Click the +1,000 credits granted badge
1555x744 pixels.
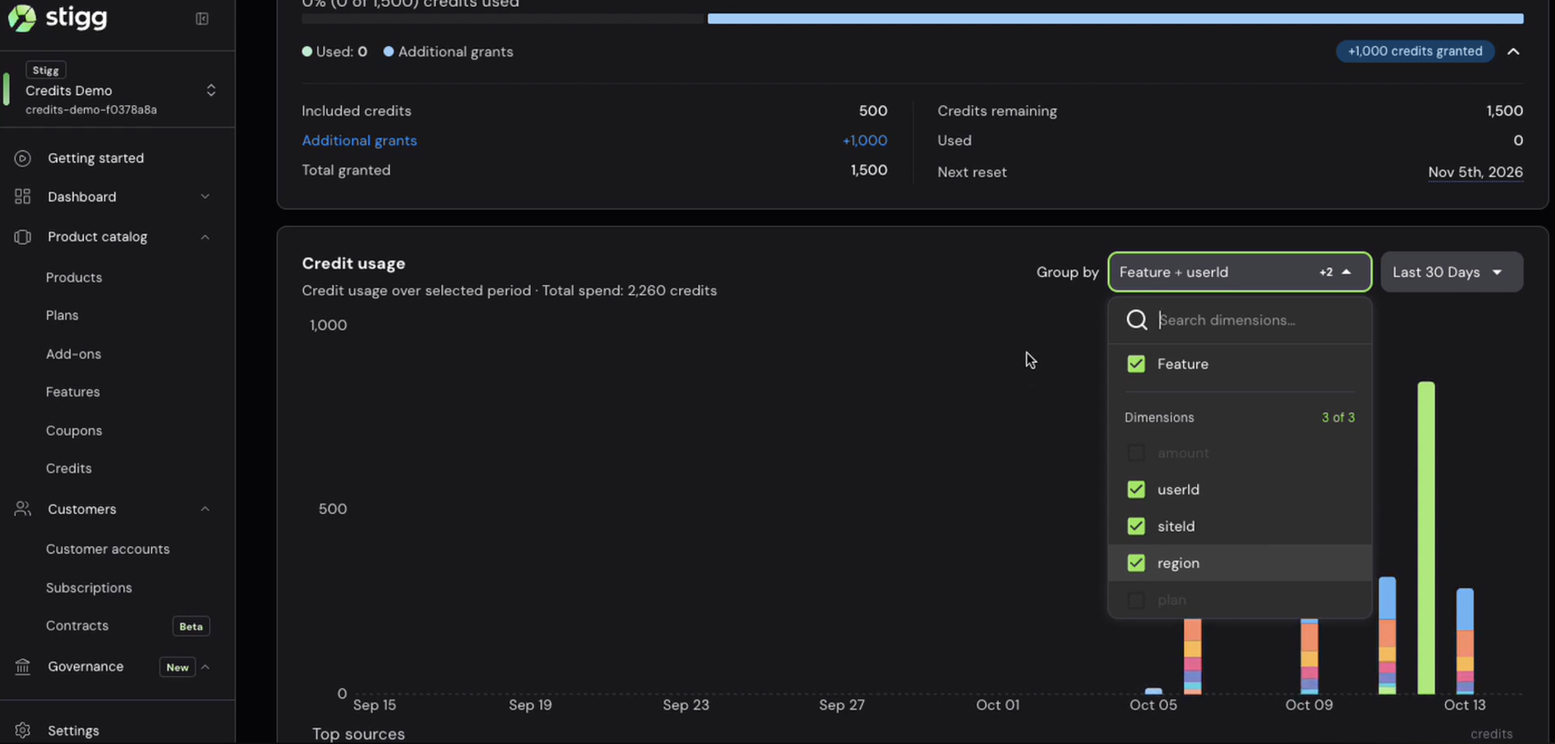pos(1415,51)
